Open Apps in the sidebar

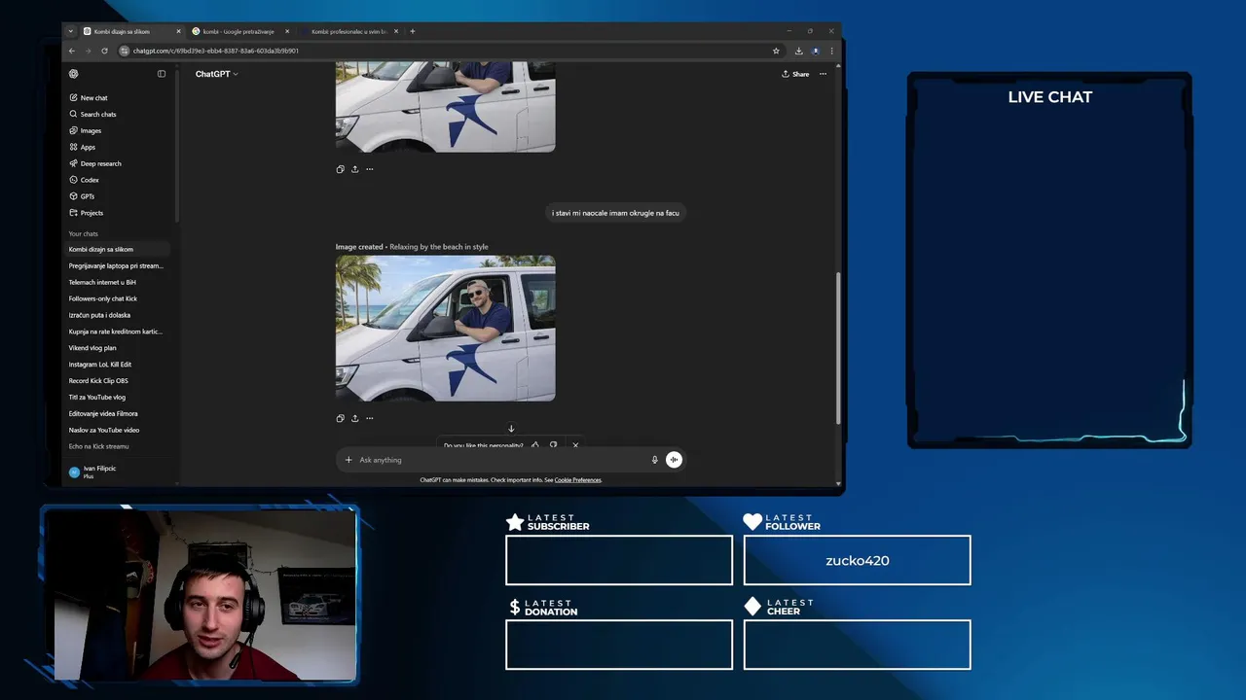83,148
